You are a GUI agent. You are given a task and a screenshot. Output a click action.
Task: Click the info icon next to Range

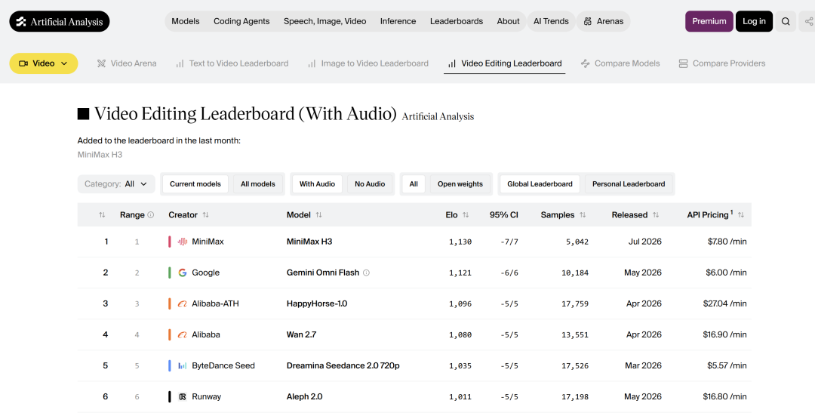[x=151, y=214]
